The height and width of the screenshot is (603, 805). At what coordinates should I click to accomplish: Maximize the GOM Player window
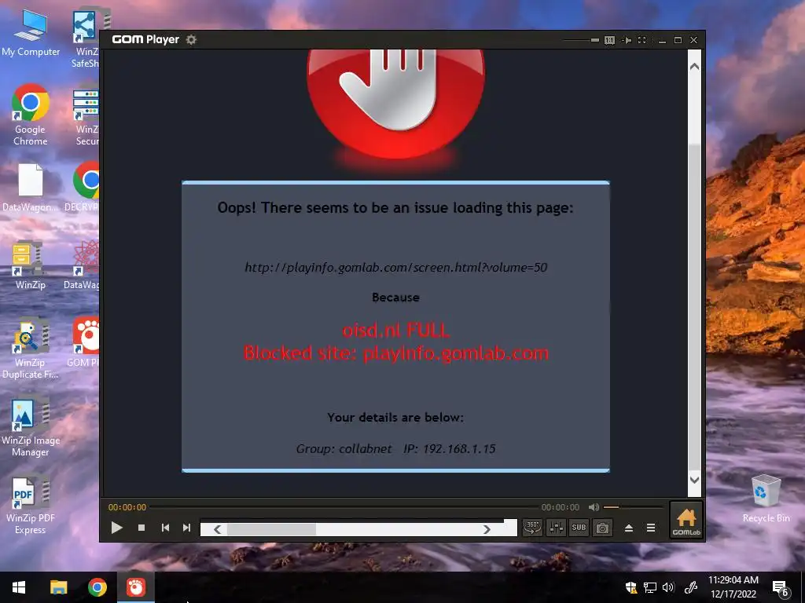click(678, 40)
